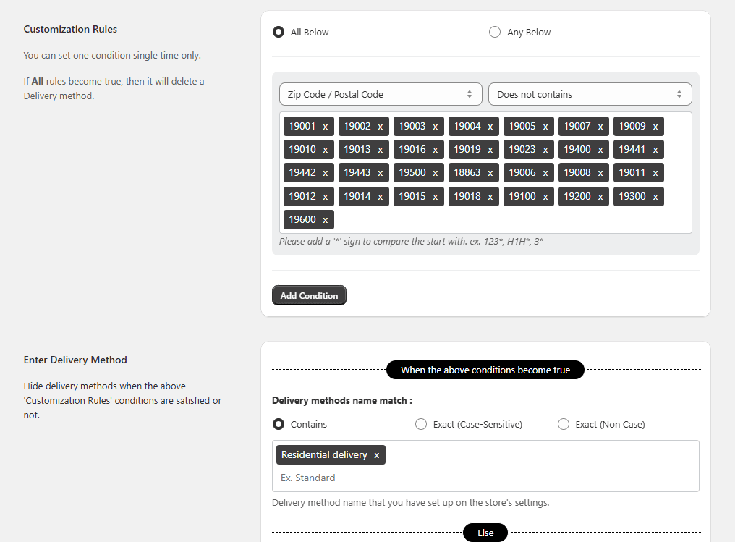Remove the 19023 zip code tag

545,150
